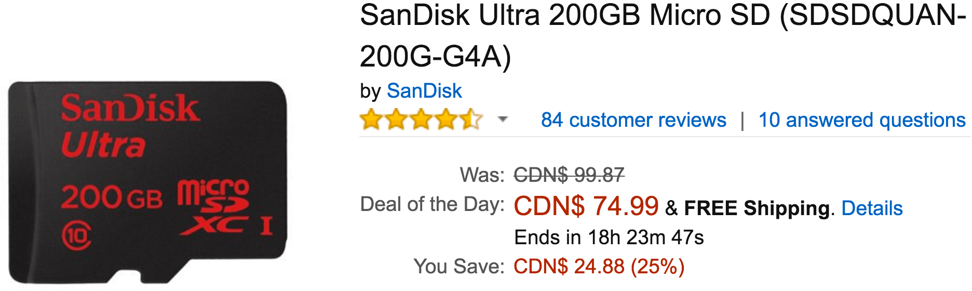The image size is (972, 291).
Task: Click the red SanDisk logo on the card
Action: (x=130, y=108)
